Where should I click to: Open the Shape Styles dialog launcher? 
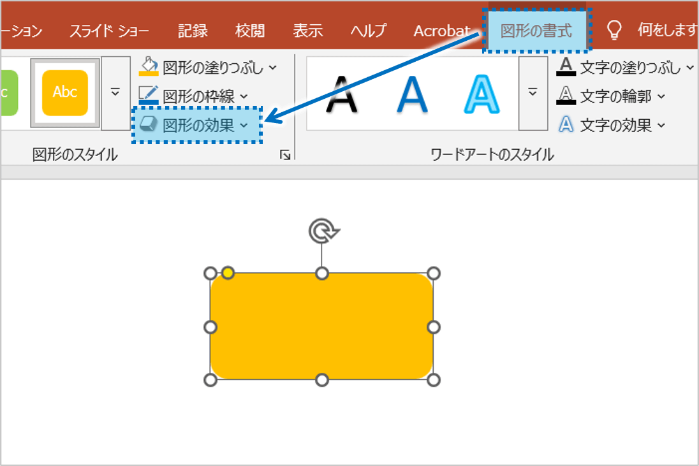285,154
